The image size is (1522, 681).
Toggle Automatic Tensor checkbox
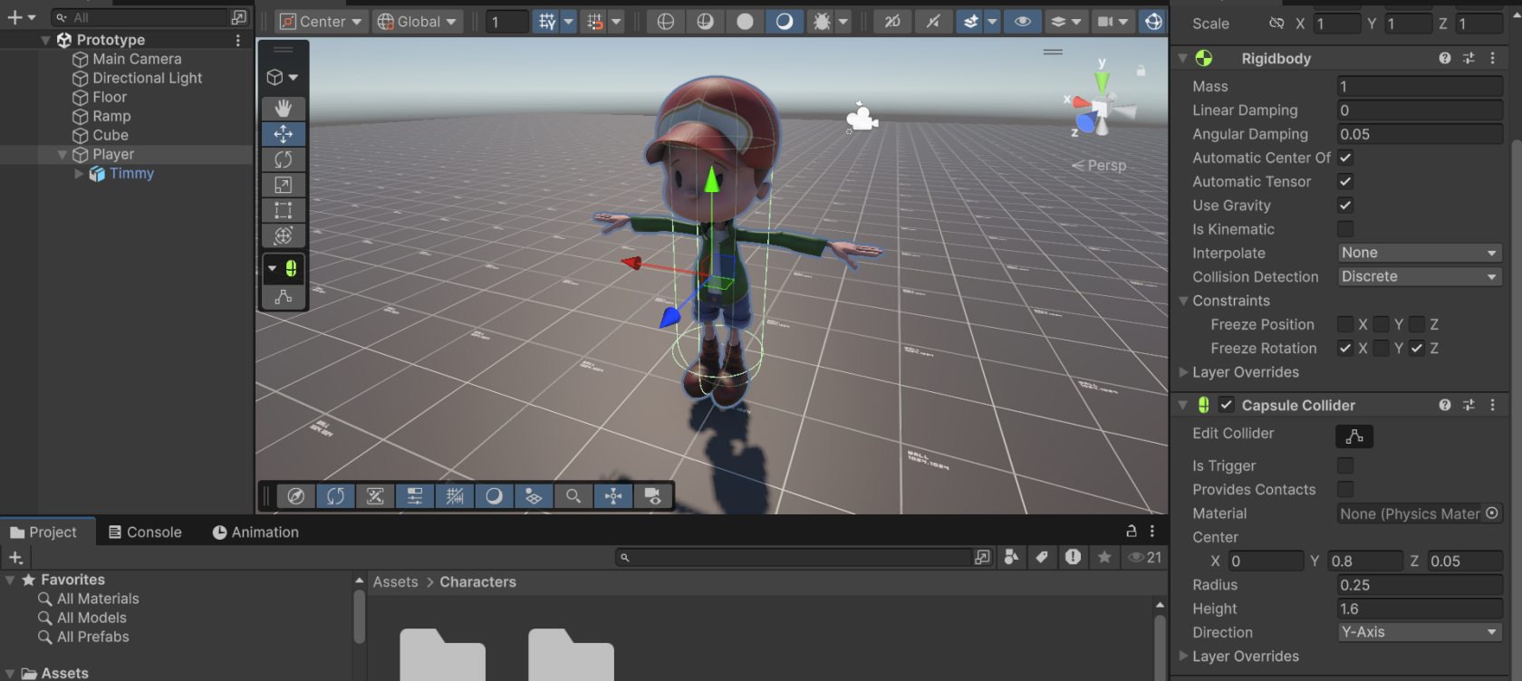pos(1345,181)
